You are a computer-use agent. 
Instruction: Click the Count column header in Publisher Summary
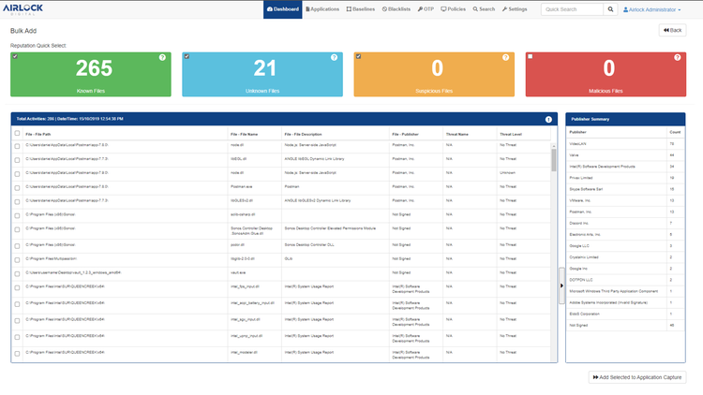pos(675,132)
